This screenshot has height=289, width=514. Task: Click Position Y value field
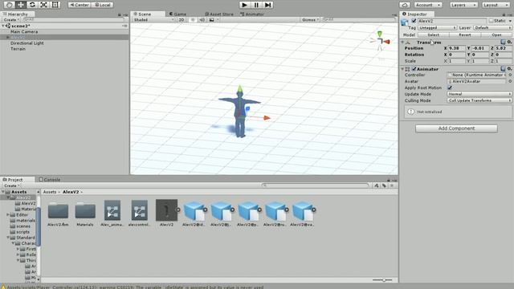point(480,48)
